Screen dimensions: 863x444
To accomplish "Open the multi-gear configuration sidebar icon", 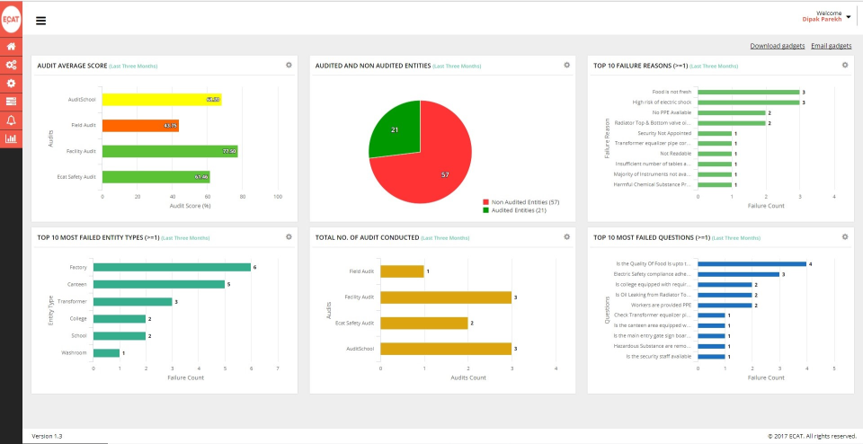I will coord(11,65).
